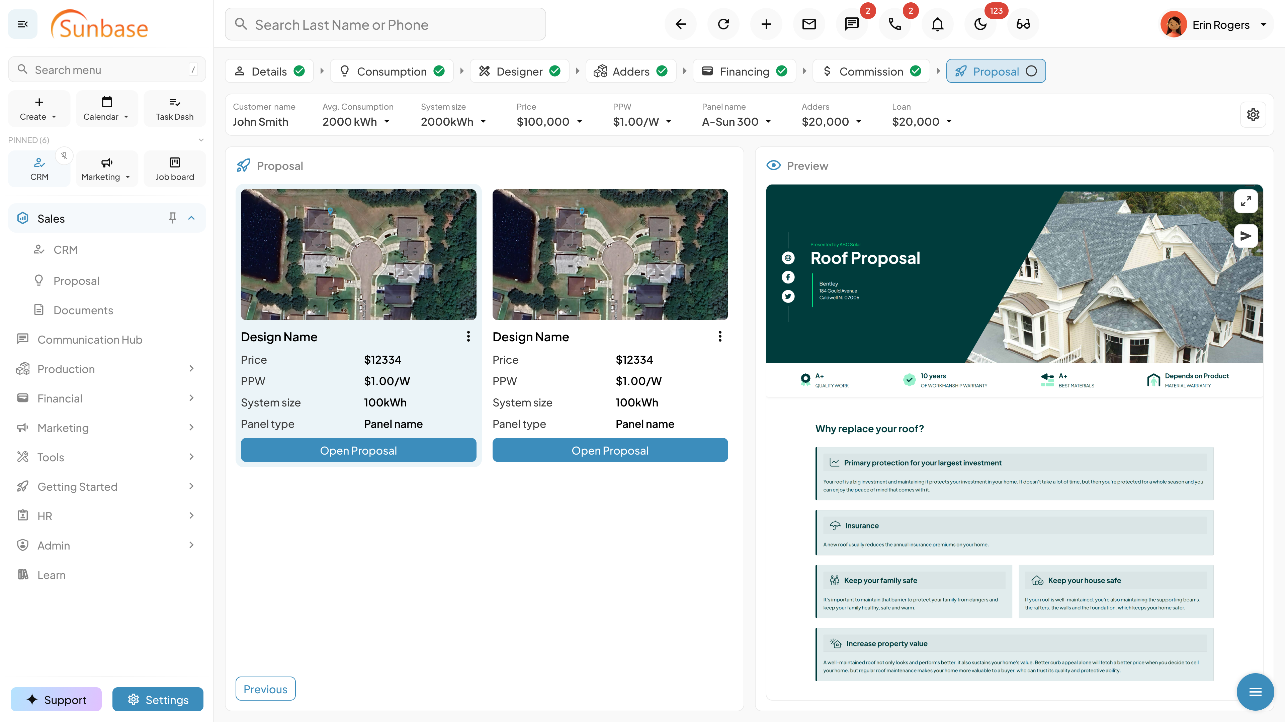Click the refresh icon in top bar
The image size is (1285, 722).
point(723,24)
